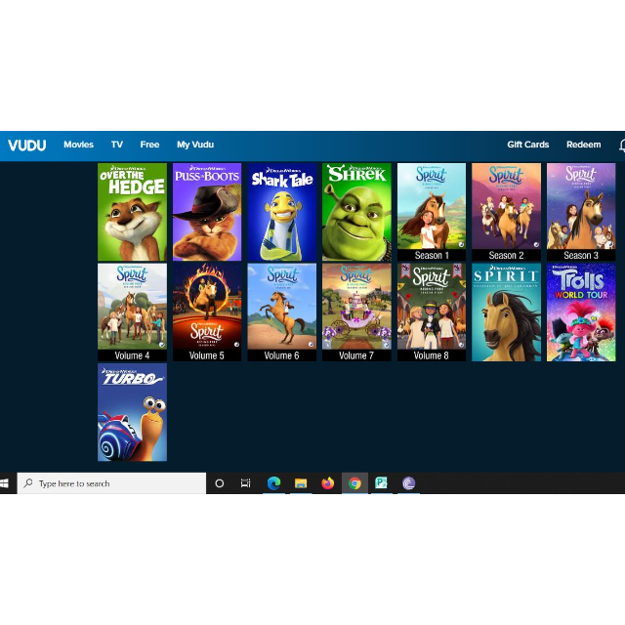Open File Explorer from the taskbar
Image resolution: width=625 pixels, height=625 pixels.
[x=301, y=483]
